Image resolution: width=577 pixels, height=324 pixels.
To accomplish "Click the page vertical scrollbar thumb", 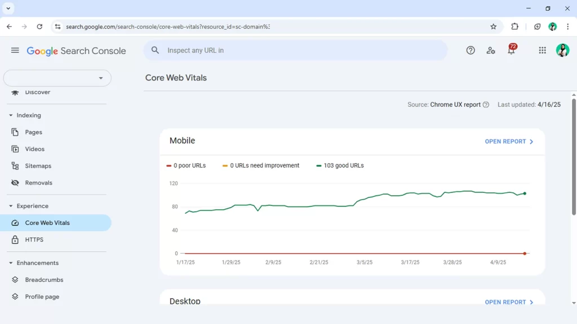I will 574,156.
